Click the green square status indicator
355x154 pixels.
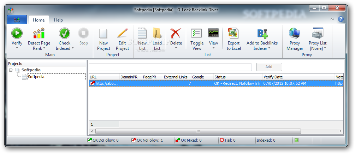[x=296, y=140]
